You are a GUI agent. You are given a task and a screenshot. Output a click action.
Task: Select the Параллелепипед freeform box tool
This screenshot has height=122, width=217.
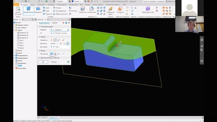point(148,10)
